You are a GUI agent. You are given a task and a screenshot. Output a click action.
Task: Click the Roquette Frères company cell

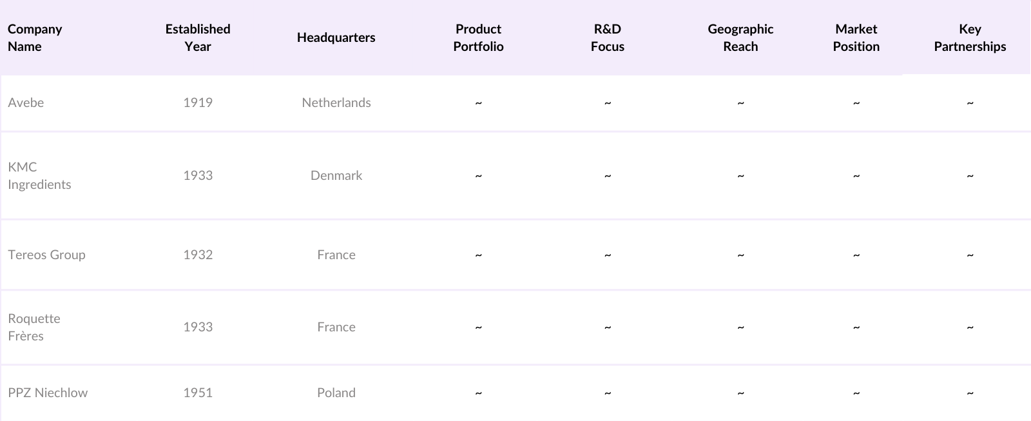34,327
